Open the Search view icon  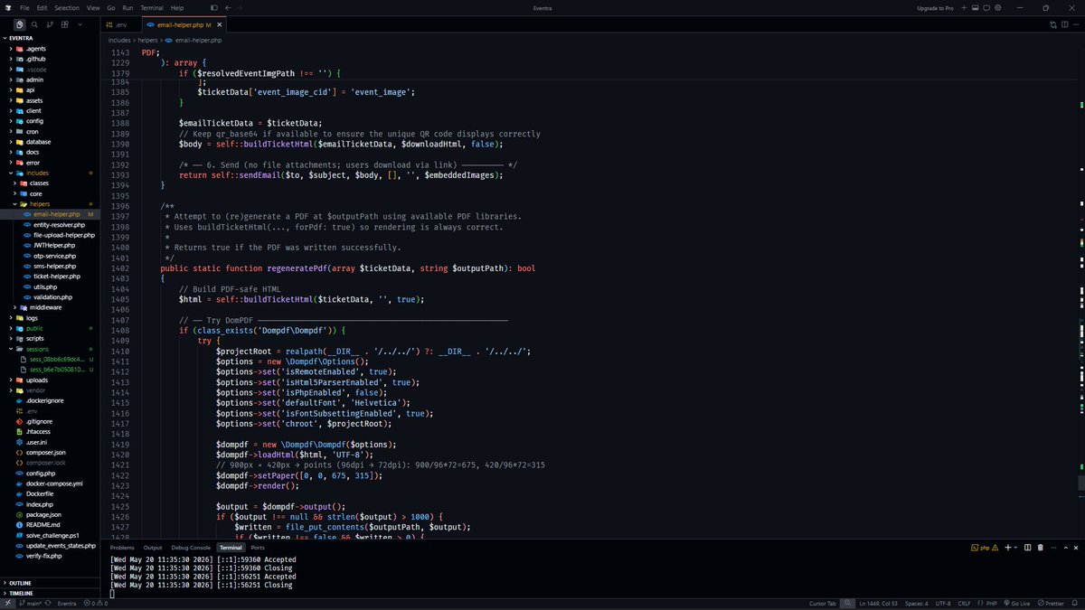point(35,24)
